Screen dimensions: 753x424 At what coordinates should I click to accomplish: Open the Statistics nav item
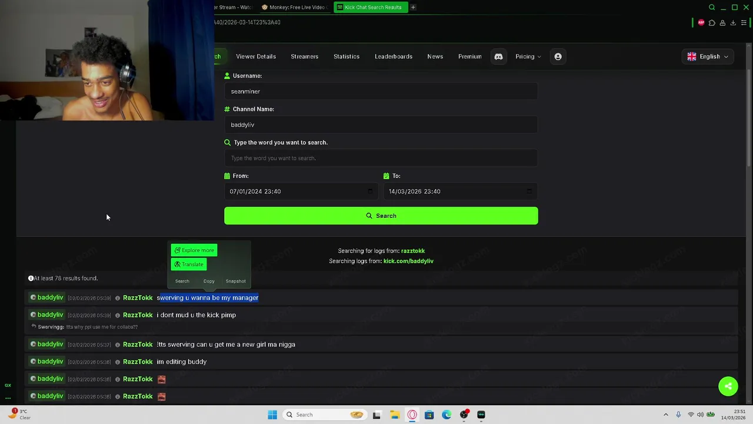pos(346,57)
